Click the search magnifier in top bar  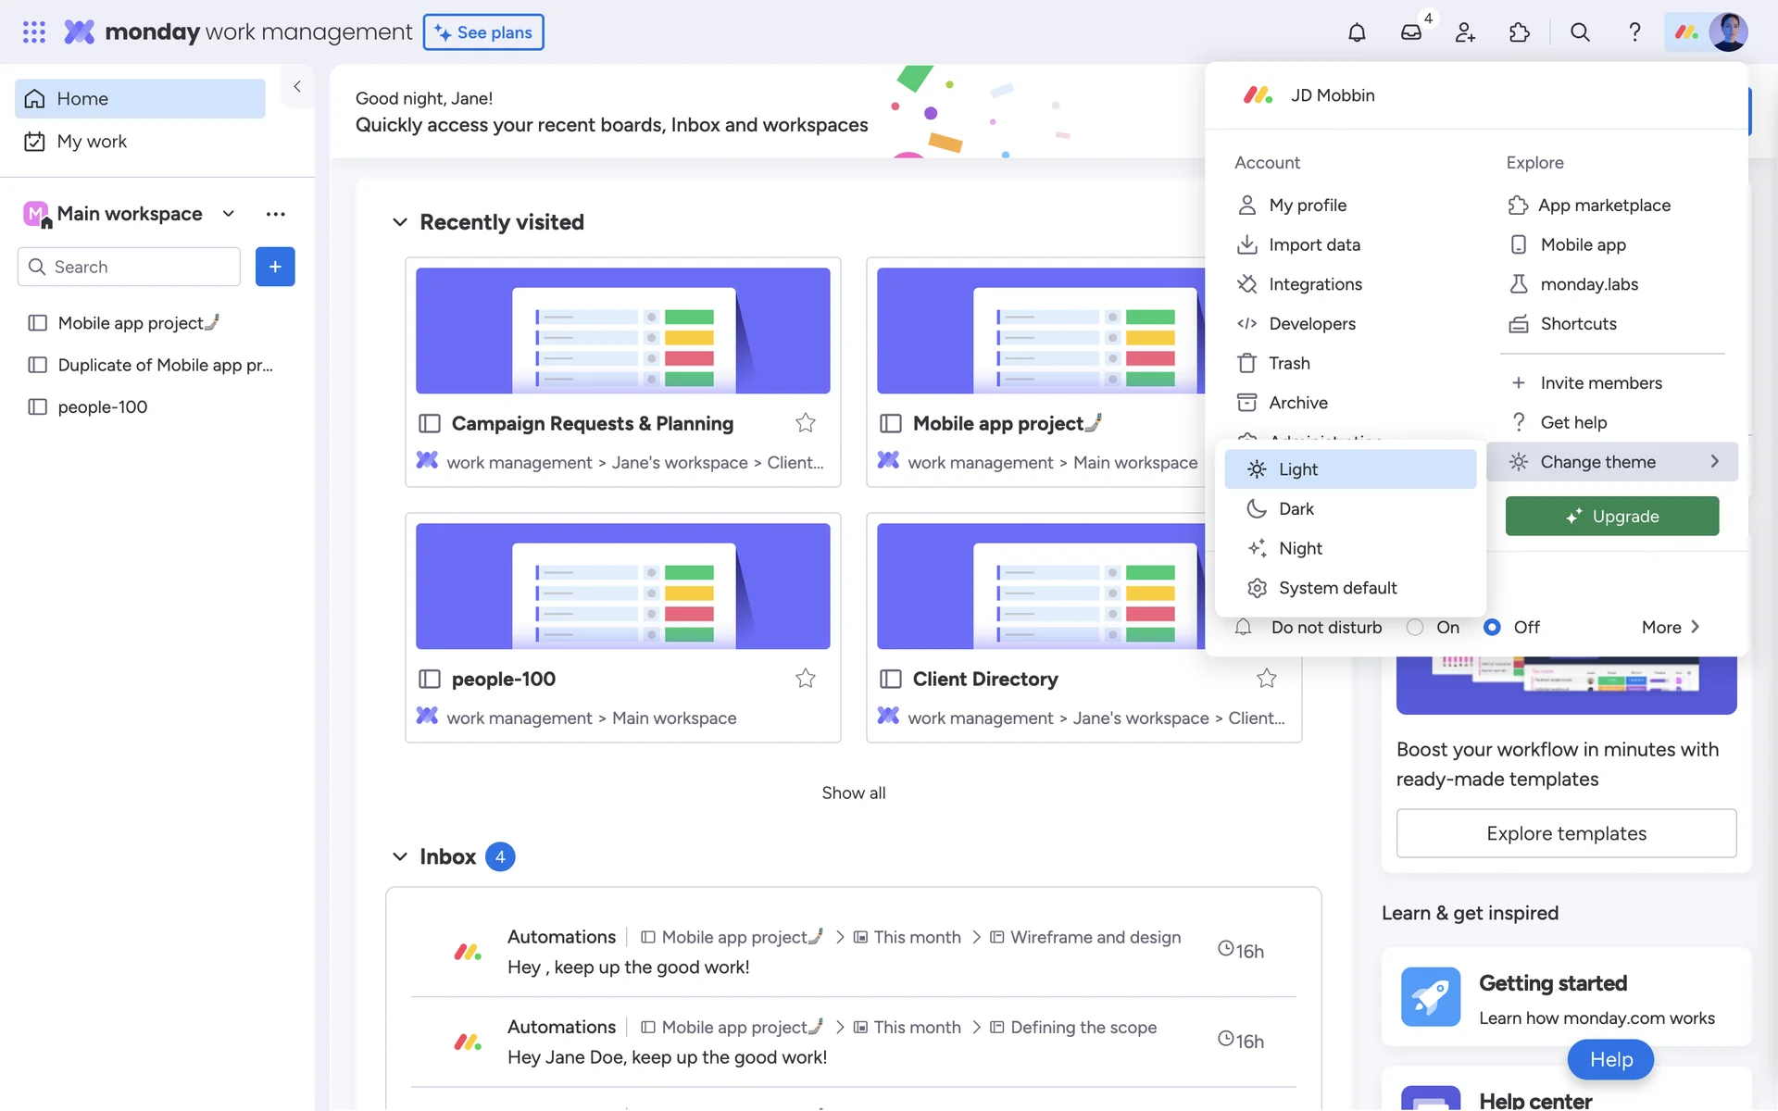point(1580,32)
